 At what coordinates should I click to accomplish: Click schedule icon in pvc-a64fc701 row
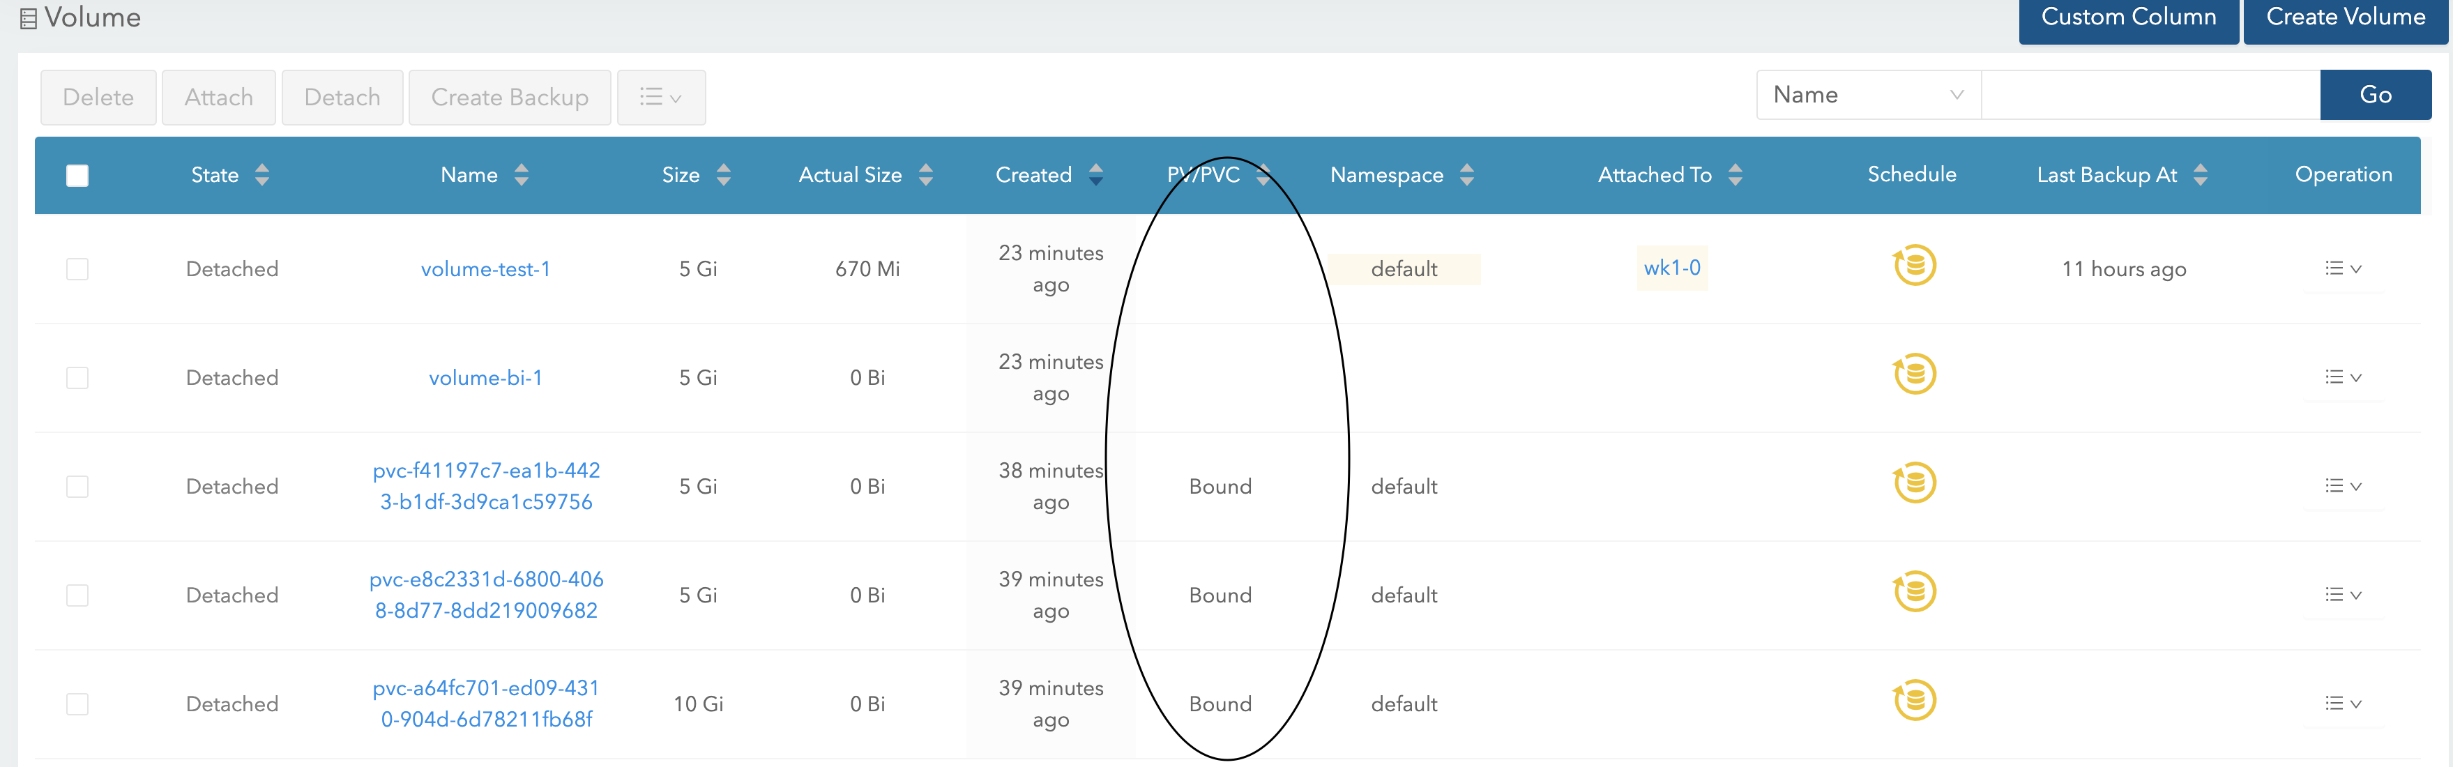(x=1913, y=700)
